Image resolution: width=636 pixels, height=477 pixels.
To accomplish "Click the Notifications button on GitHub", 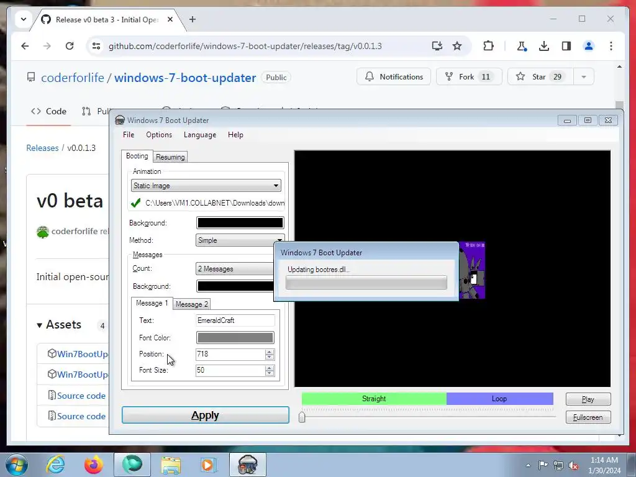I will point(393,76).
